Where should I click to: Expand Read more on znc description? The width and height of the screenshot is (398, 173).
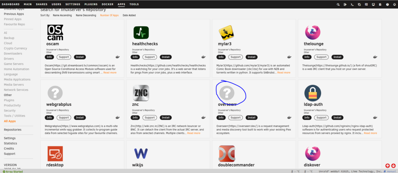click(194, 133)
